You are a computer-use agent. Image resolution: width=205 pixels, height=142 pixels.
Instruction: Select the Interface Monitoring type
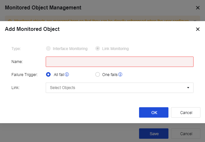48,49
